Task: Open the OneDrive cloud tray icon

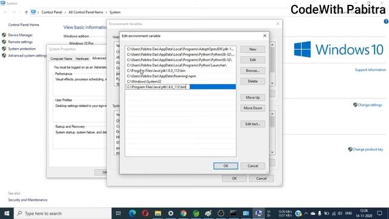Action: [313, 214]
